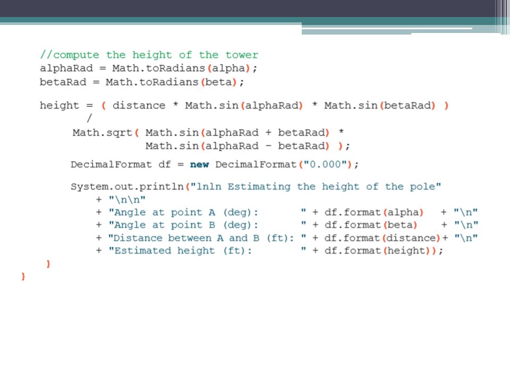Click the string "Angle at point A (deg):"
The image size is (510, 383).
tap(208, 212)
